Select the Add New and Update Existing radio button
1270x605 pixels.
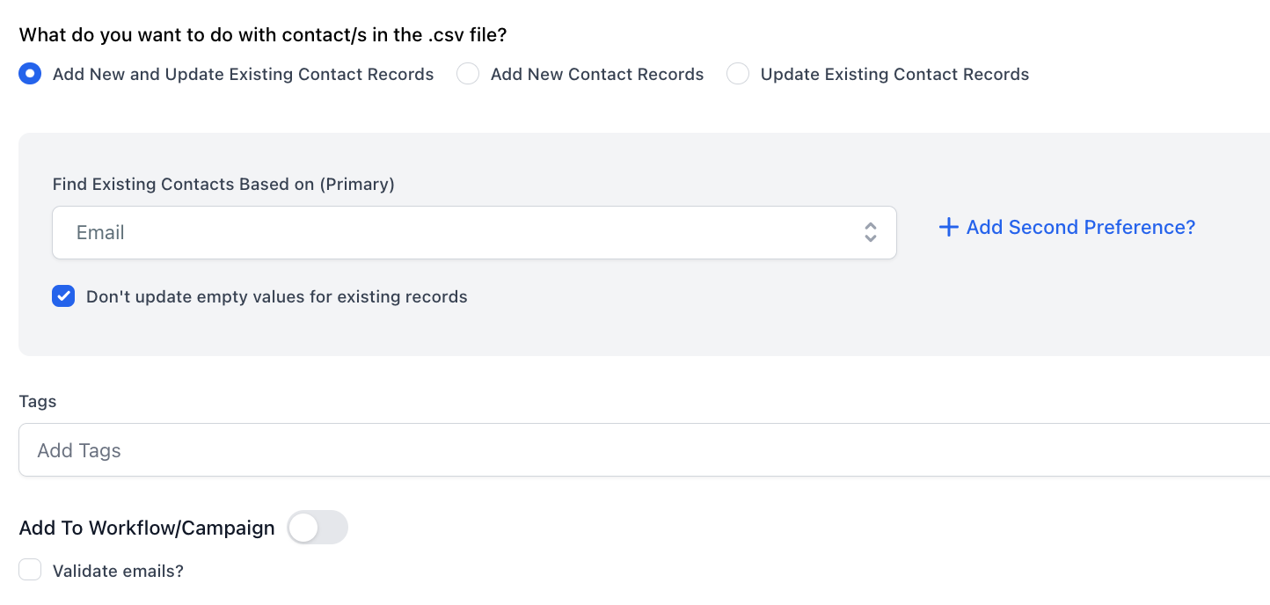(30, 74)
